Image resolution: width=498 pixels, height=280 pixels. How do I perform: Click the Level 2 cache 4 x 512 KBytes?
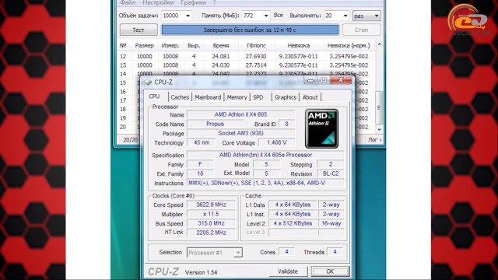click(293, 223)
